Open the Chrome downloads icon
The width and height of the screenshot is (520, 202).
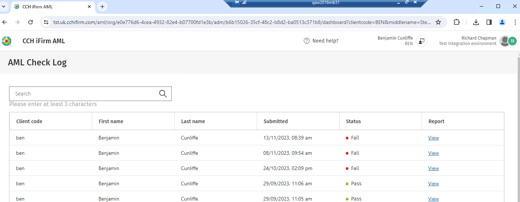pyautogui.click(x=476, y=22)
